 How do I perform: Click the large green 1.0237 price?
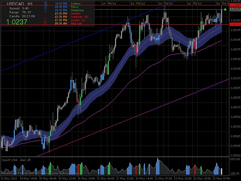[x=17, y=22]
